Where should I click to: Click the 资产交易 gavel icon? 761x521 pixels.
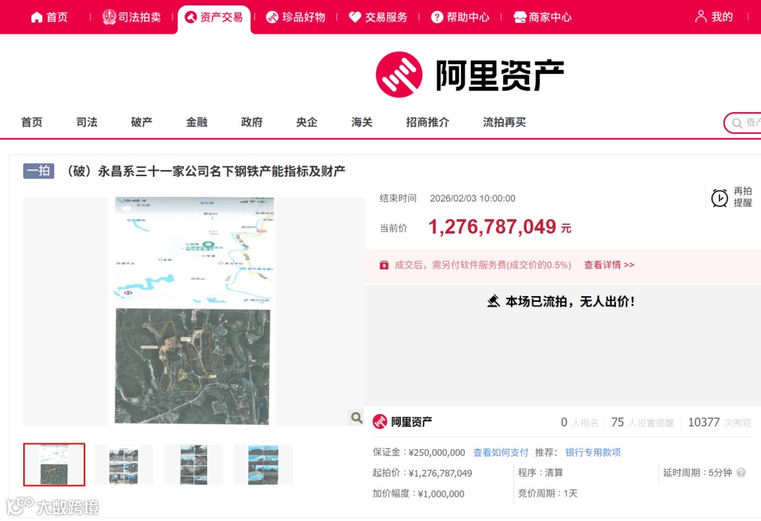pyautogui.click(x=191, y=18)
